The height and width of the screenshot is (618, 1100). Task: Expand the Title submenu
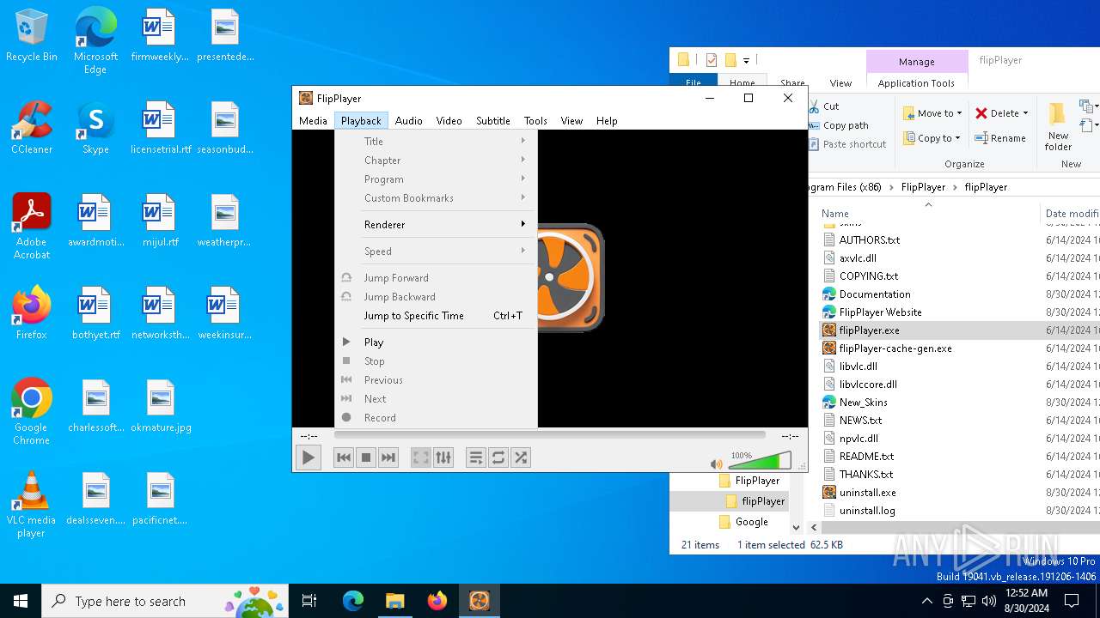436,142
